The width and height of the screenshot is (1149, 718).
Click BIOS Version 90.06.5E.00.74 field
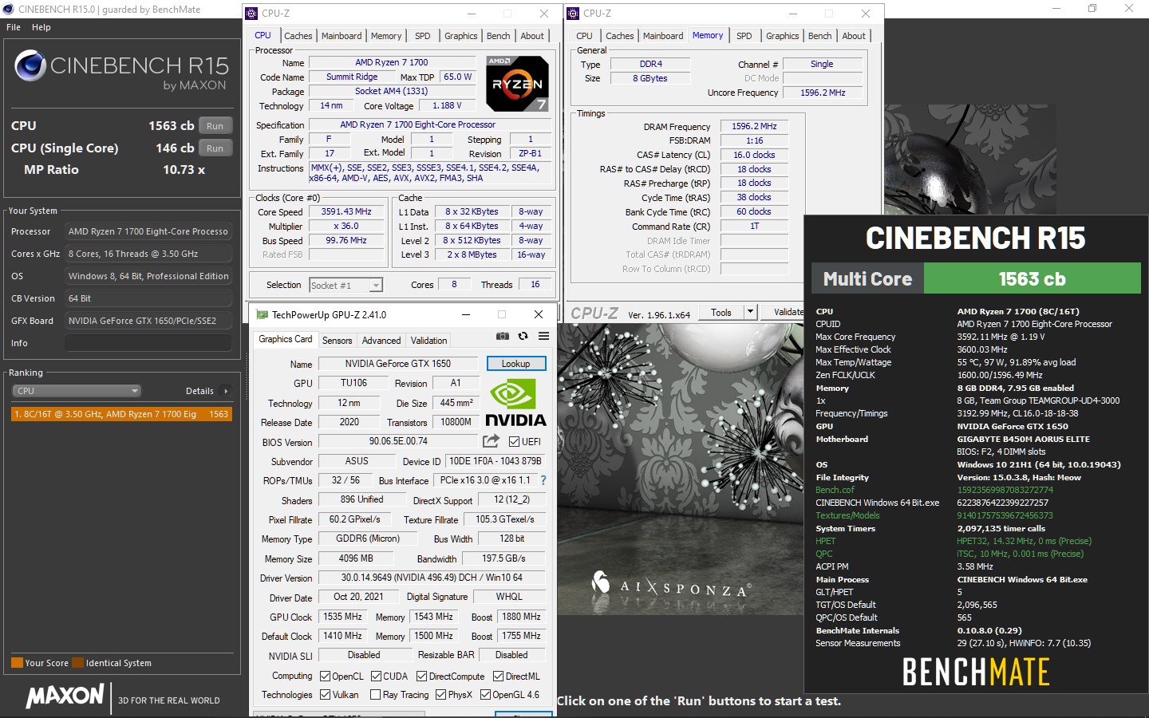pos(398,441)
